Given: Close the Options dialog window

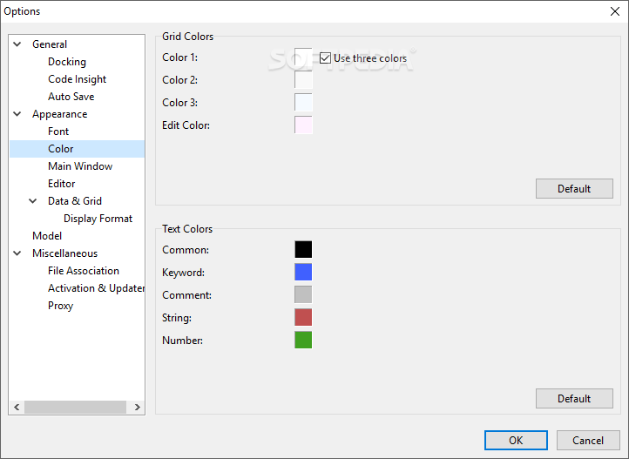Looking at the screenshot, I should click(615, 11).
